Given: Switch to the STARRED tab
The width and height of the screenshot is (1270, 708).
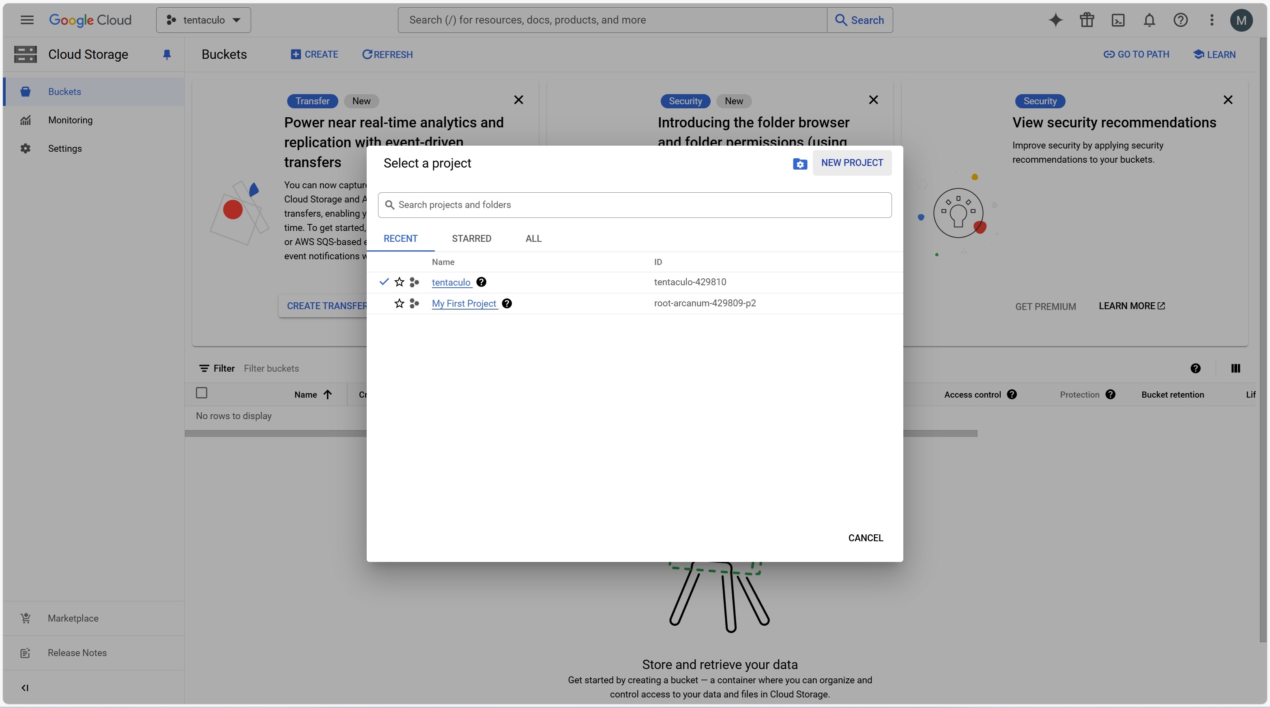Looking at the screenshot, I should (471, 239).
